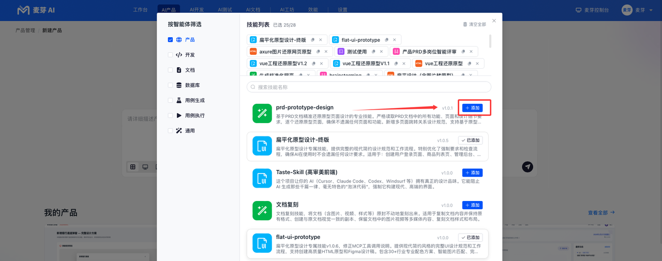Viewport: 662px width, 261px height.
Task: Click the prd-prototype-design magic wand icon
Action: pyautogui.click(x=262, y=114)
